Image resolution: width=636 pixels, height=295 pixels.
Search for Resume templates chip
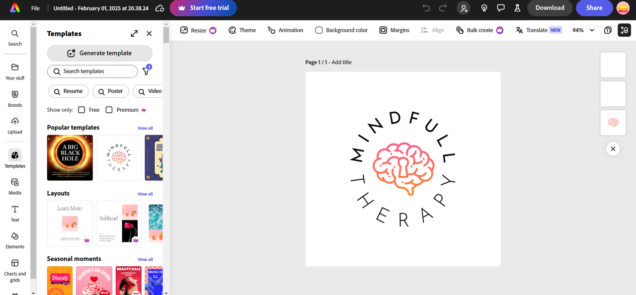[x=69, y=91]
